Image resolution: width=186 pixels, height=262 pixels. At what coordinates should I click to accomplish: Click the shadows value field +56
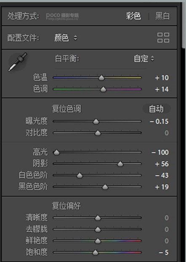162,164
